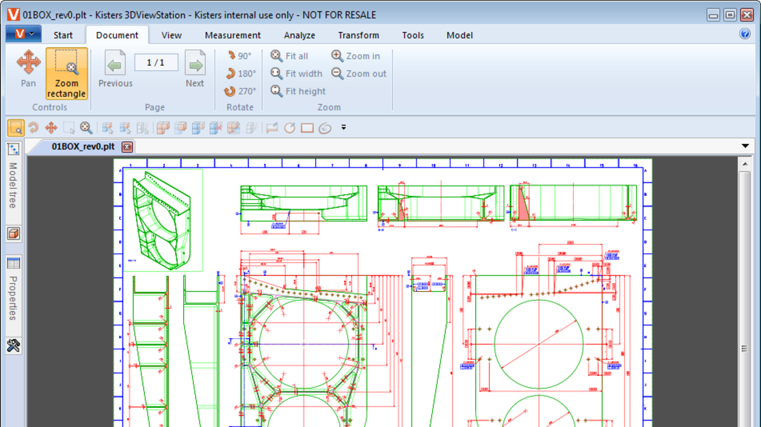This screenshot has width=761, height=427.
Task: Click Fit height zoom option
Action: (298, 91)
